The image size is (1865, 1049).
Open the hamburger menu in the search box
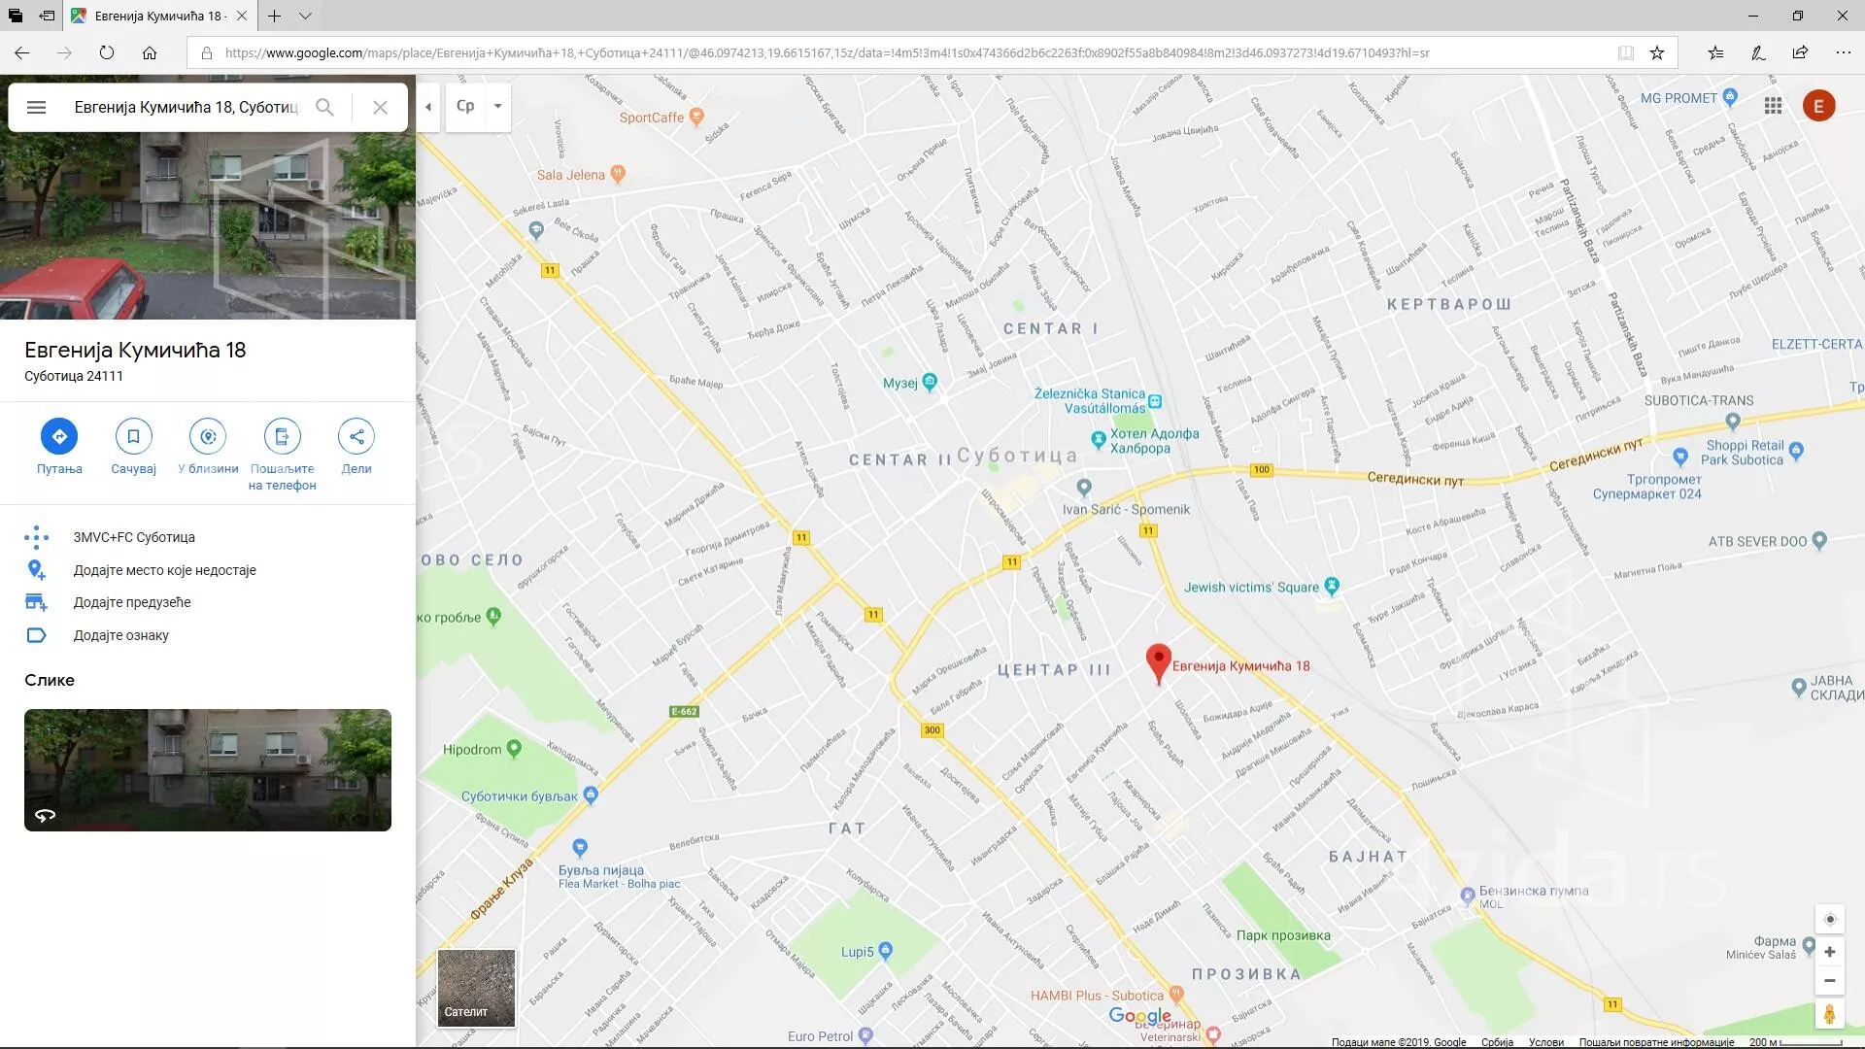coord(36,108)
